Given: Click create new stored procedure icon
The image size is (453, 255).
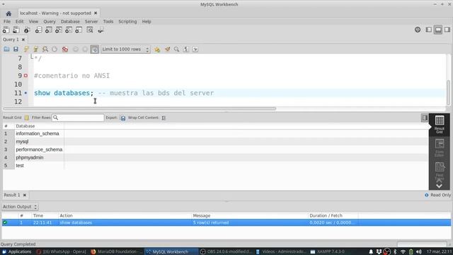Looking at the screenshot, I should 69,30.
